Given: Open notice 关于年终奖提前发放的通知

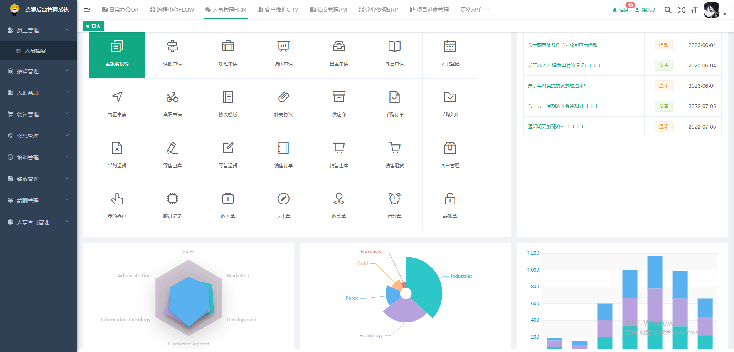Looking at the screenshot, I should click(x=556, y=86).
